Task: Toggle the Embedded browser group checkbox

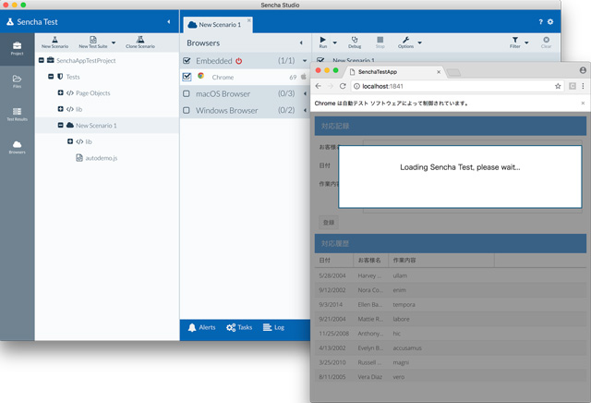Action: [x=187, y=60]
